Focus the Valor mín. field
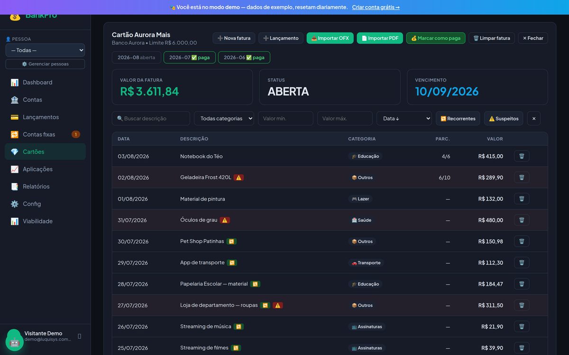Image resolution: width=569 pixels, height=355 pixels. (285, 118)
